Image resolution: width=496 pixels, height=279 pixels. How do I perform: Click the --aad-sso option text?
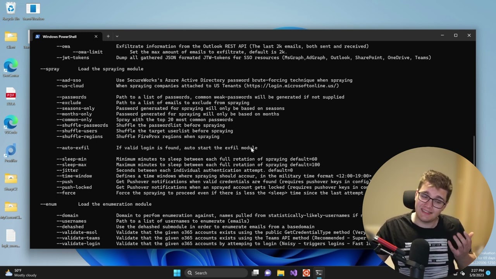(x=69, y=80)
